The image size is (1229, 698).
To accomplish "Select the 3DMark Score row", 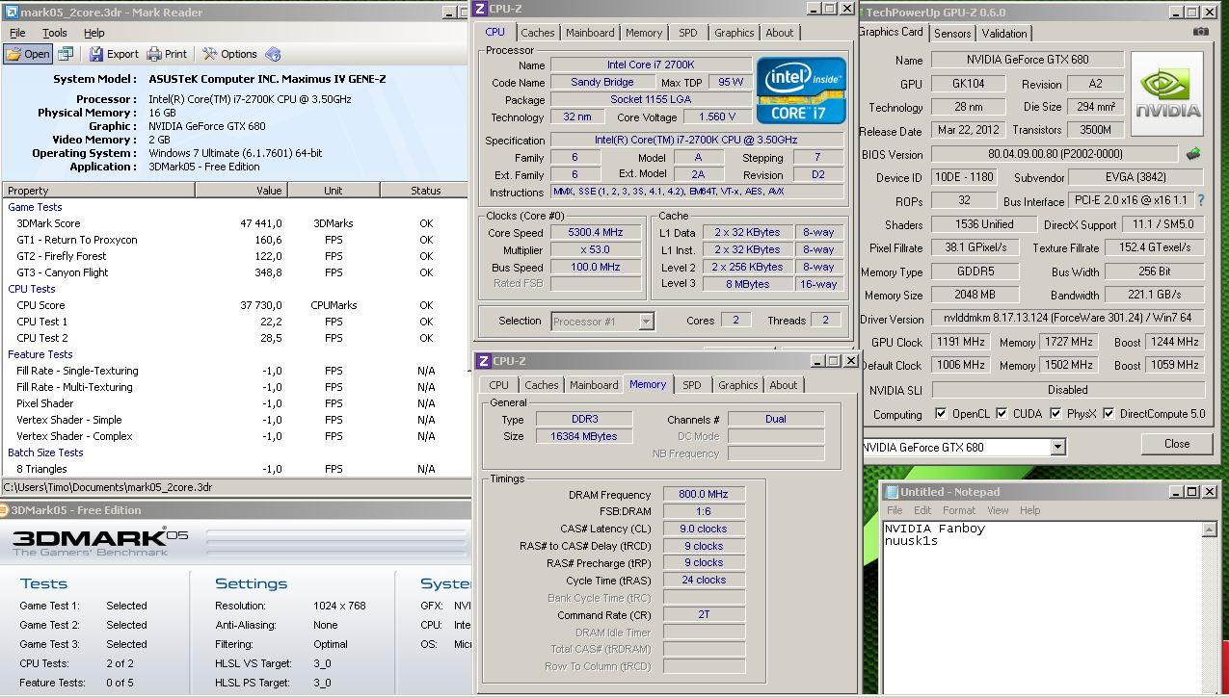I will coord(235,223).
